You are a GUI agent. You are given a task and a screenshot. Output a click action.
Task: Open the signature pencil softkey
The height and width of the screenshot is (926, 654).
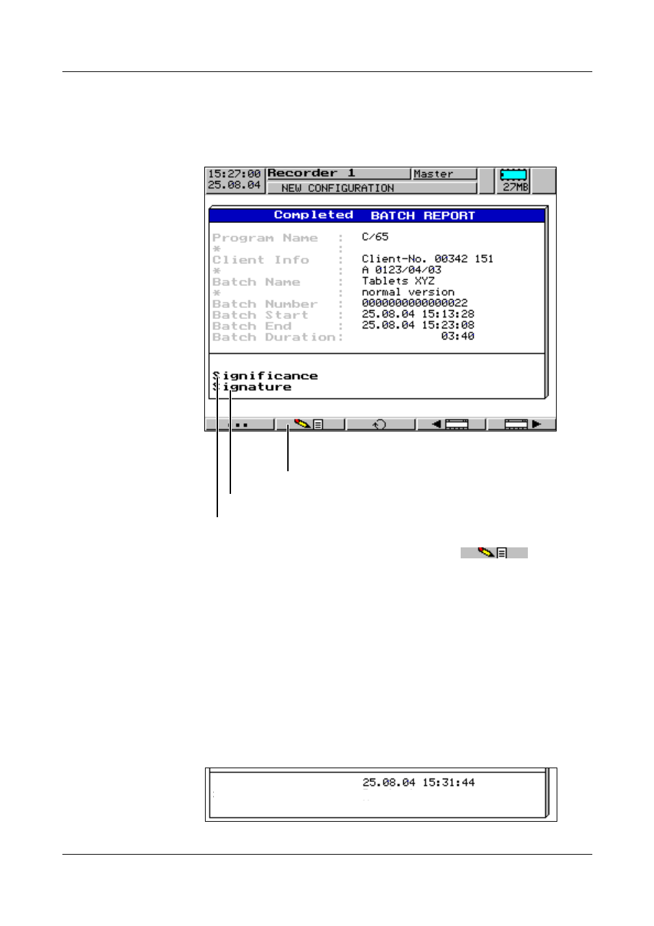pyautogui.click(x=310, y=425)
